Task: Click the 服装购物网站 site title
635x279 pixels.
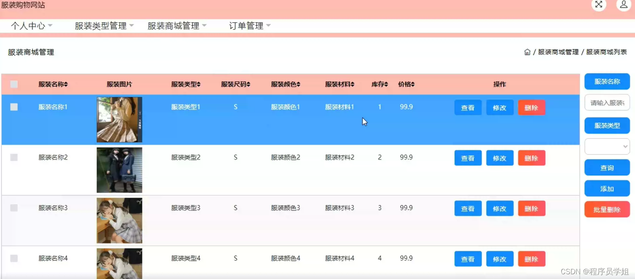Action: point(23,5)
